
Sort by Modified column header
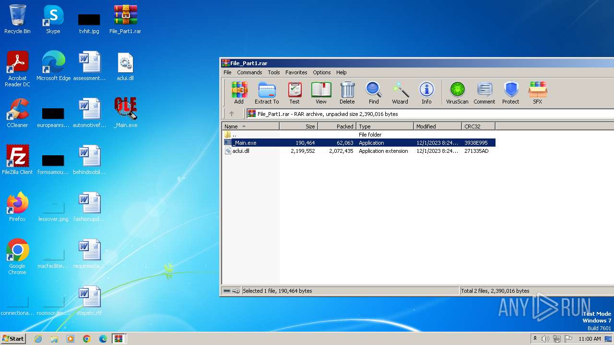pos(437,126)
